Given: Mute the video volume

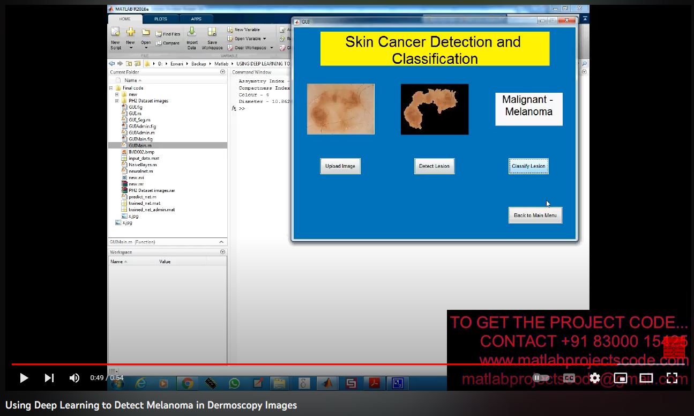Looking at the screenshot, I should [74, 378].
